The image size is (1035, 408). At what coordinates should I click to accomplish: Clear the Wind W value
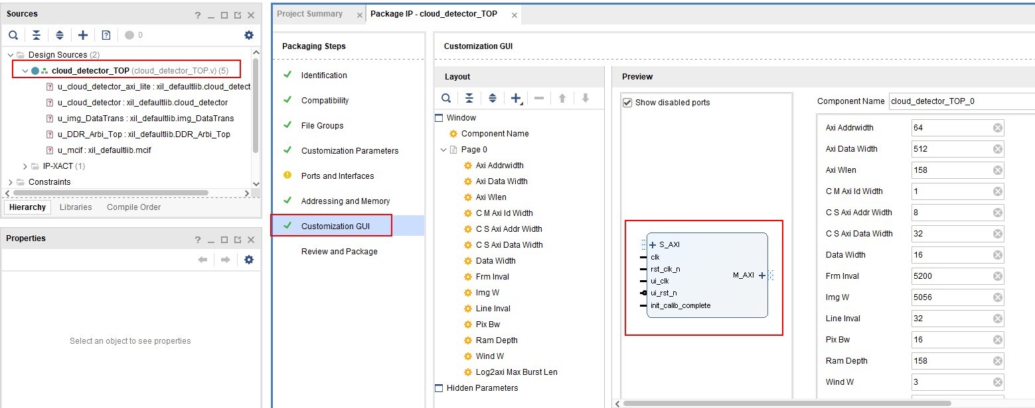(997, 382)
